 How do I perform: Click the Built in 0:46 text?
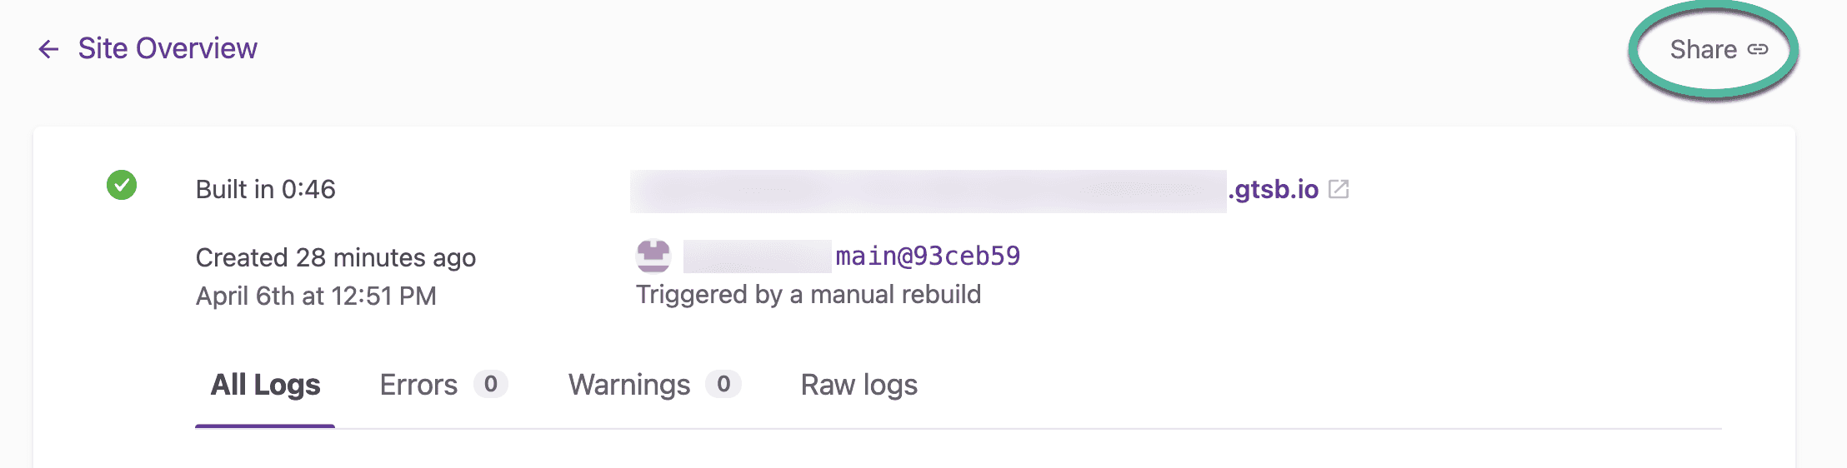coord(265,190)
